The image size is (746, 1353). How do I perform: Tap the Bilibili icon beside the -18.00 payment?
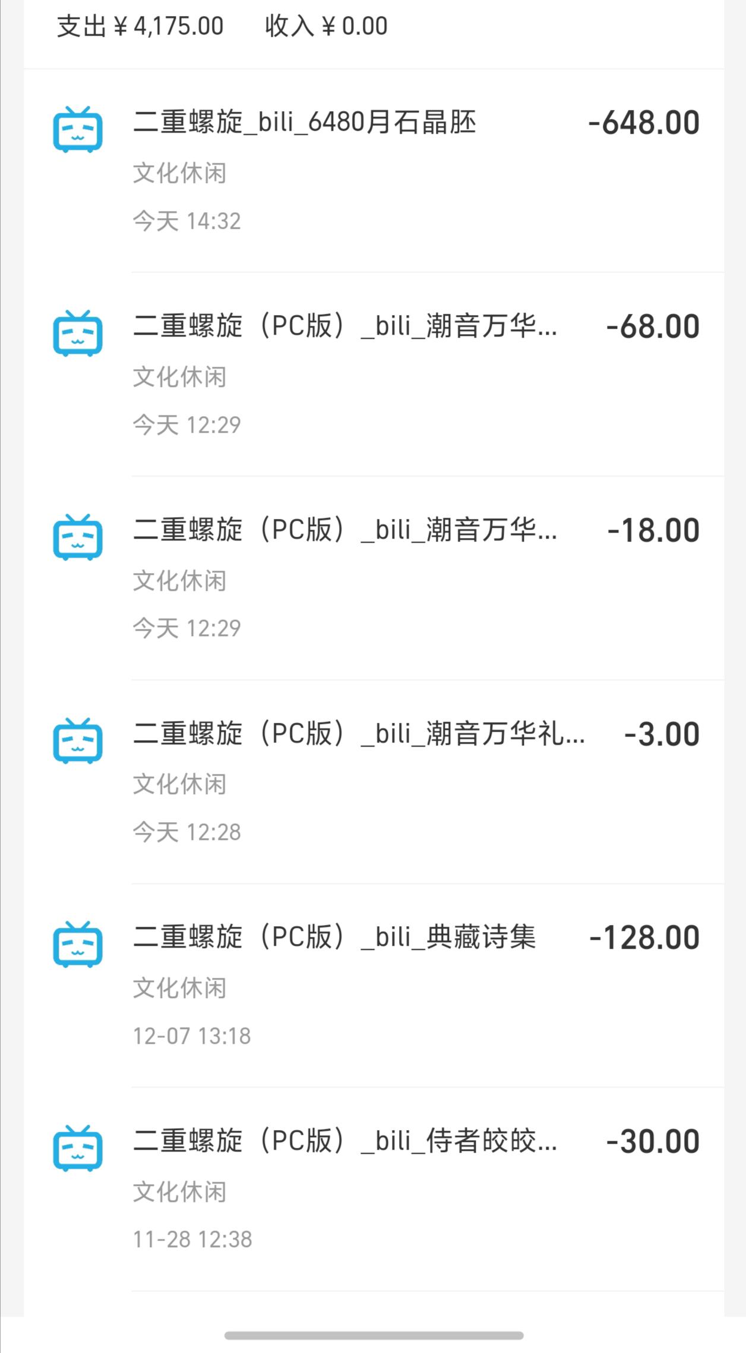pos(78,537)
